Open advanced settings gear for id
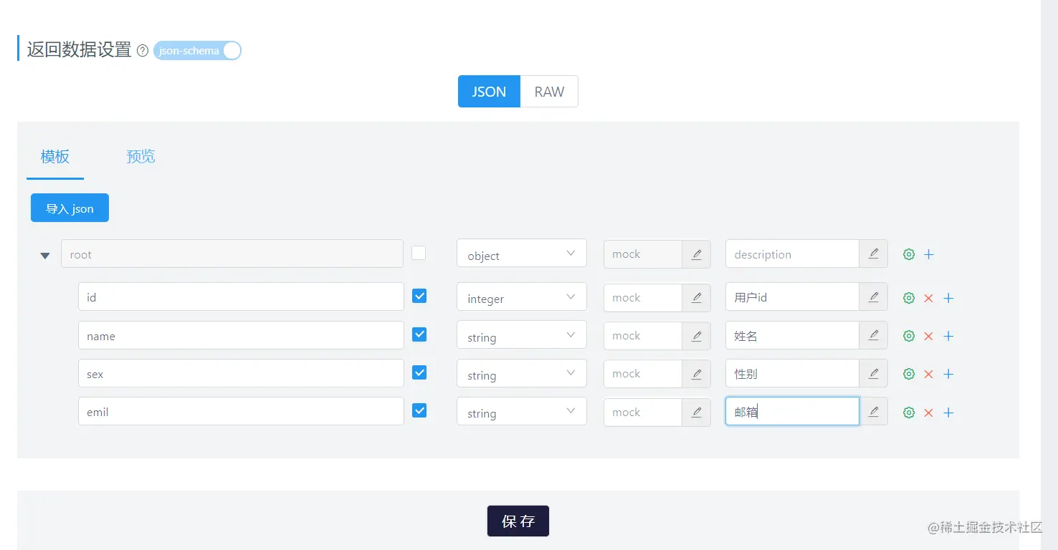 click(909, 298)
